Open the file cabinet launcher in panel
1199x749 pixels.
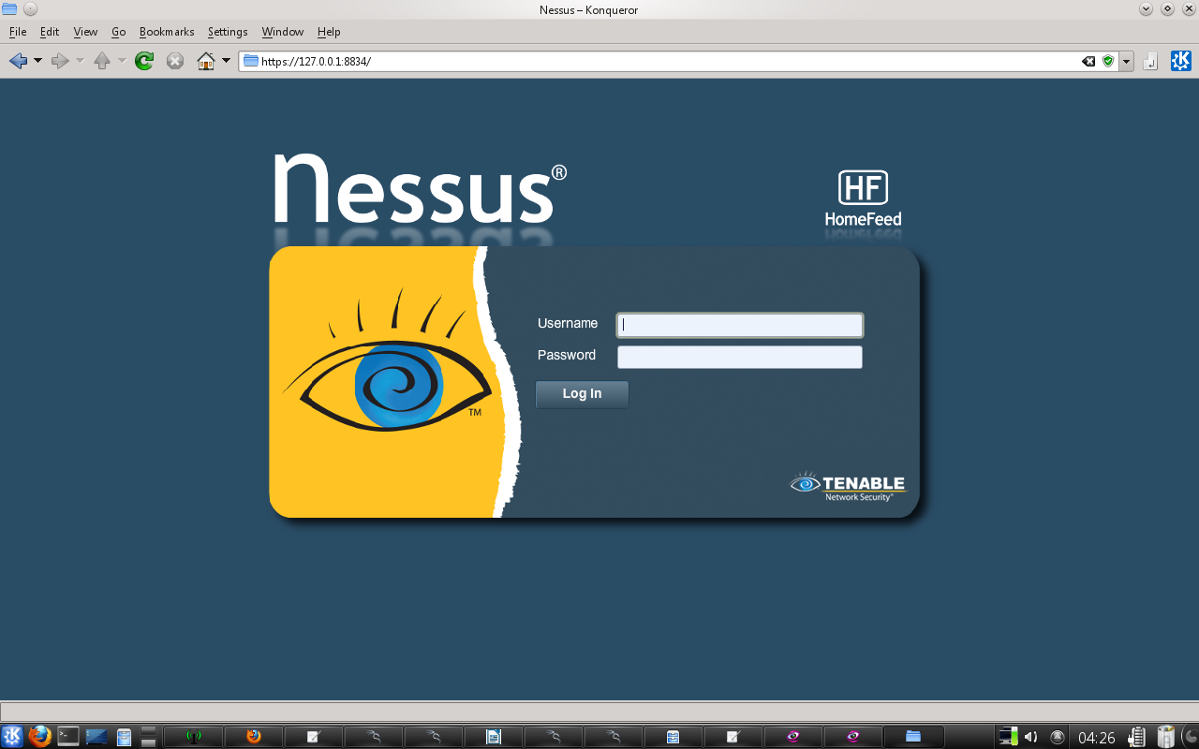click(124, 737)
